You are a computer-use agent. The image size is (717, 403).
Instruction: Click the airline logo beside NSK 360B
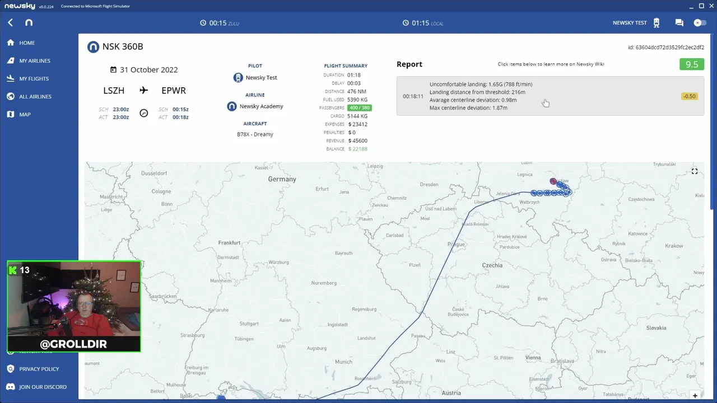(93, 47)
